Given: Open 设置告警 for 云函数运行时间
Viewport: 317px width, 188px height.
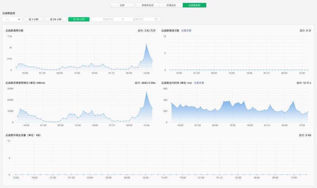Looking at the screenshot, I should [x=199, y=83].
